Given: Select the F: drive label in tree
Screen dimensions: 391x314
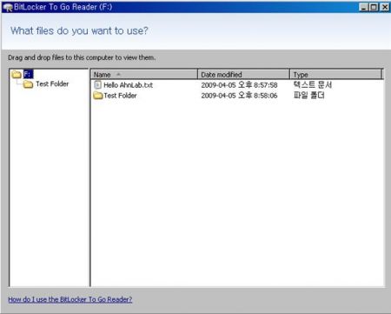Looking at the screenshot, I should (x=28, y=74).
